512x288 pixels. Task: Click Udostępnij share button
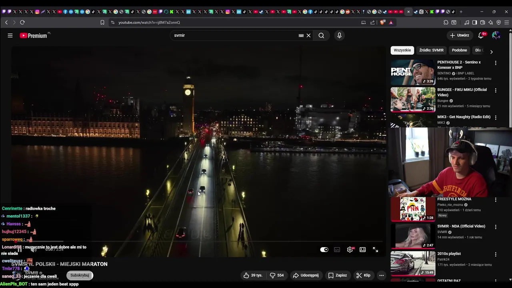point(306,275)
